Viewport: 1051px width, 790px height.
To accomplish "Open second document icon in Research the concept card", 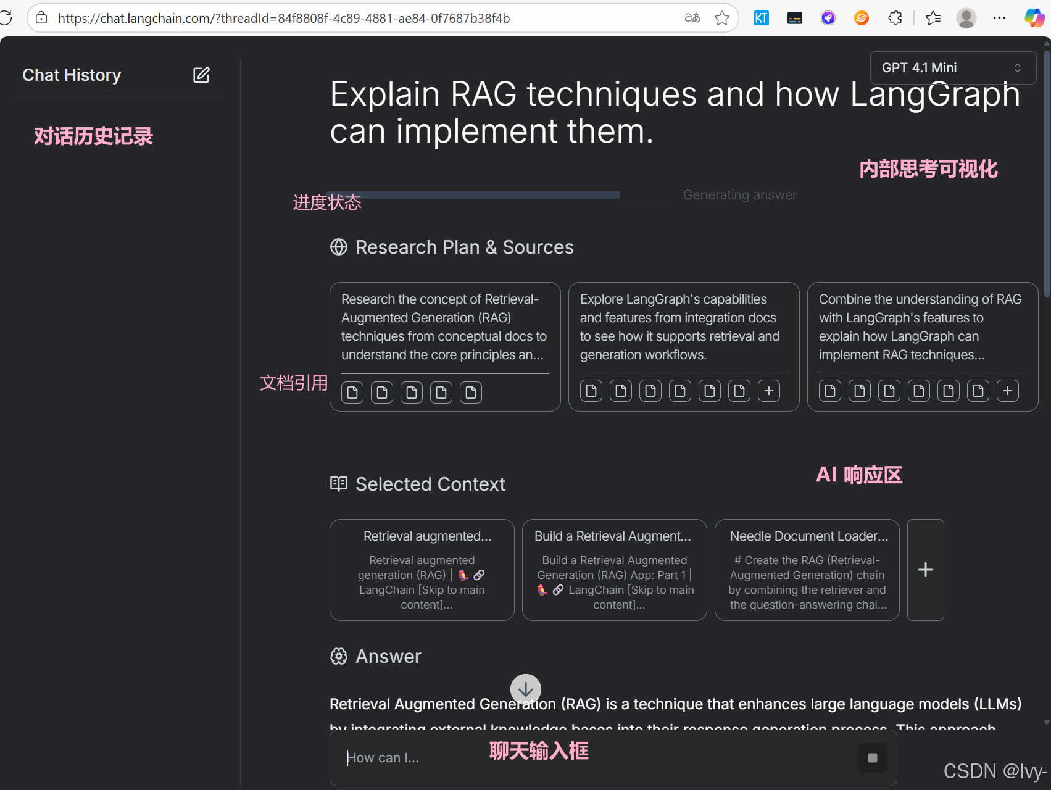I will (x=382, y=393).
